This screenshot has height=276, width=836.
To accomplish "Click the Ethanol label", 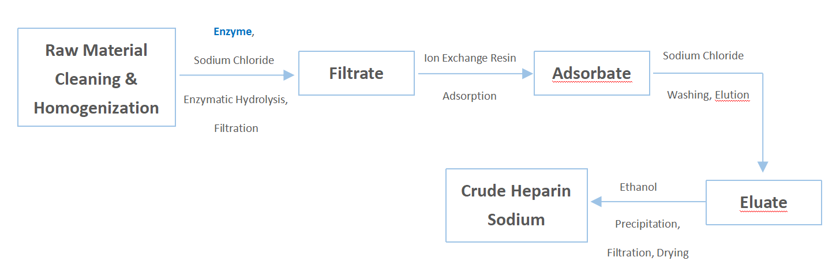I will 638,187.
